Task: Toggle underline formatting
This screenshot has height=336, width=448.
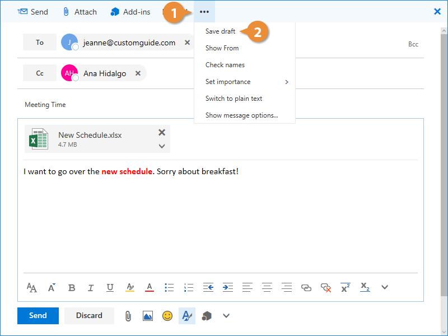Action: pyautogui.click(x=110, y=287)
